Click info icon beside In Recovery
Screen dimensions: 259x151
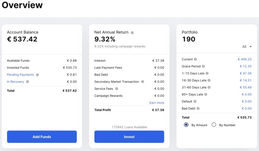click(27, 82)
